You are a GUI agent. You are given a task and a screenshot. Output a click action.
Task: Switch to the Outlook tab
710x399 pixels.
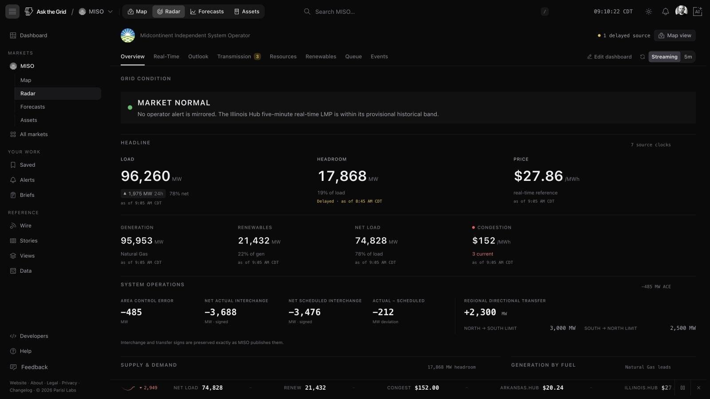pos(198,57)
